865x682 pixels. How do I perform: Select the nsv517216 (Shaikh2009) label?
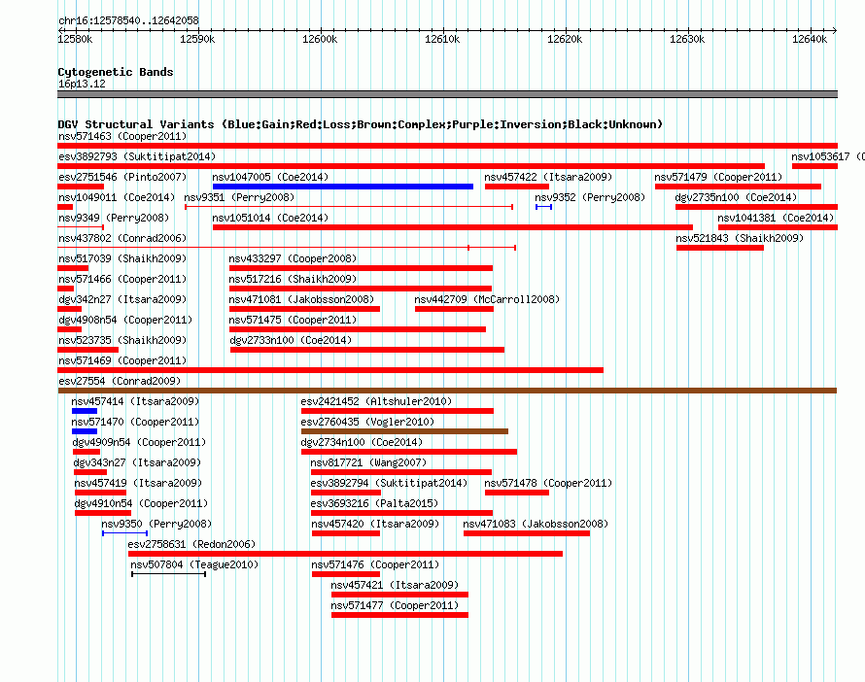click(293, 279)
